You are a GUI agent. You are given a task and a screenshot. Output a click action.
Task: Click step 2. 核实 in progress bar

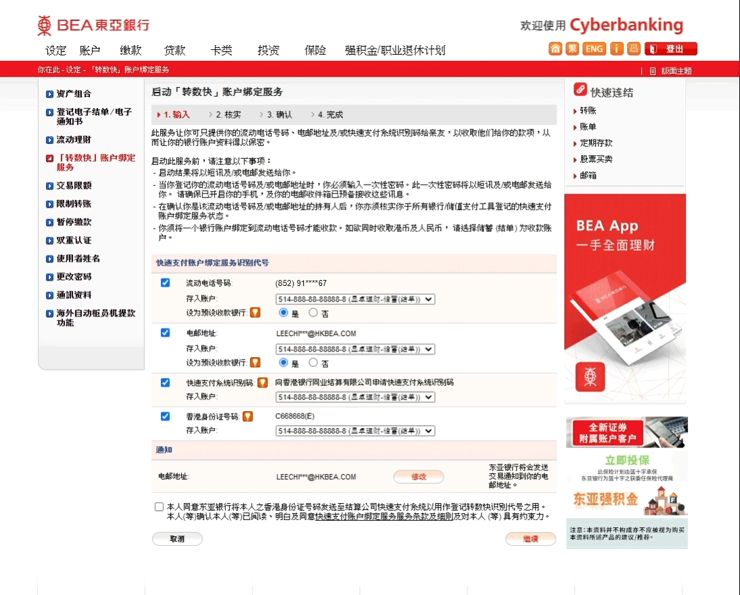coord(229,115)
